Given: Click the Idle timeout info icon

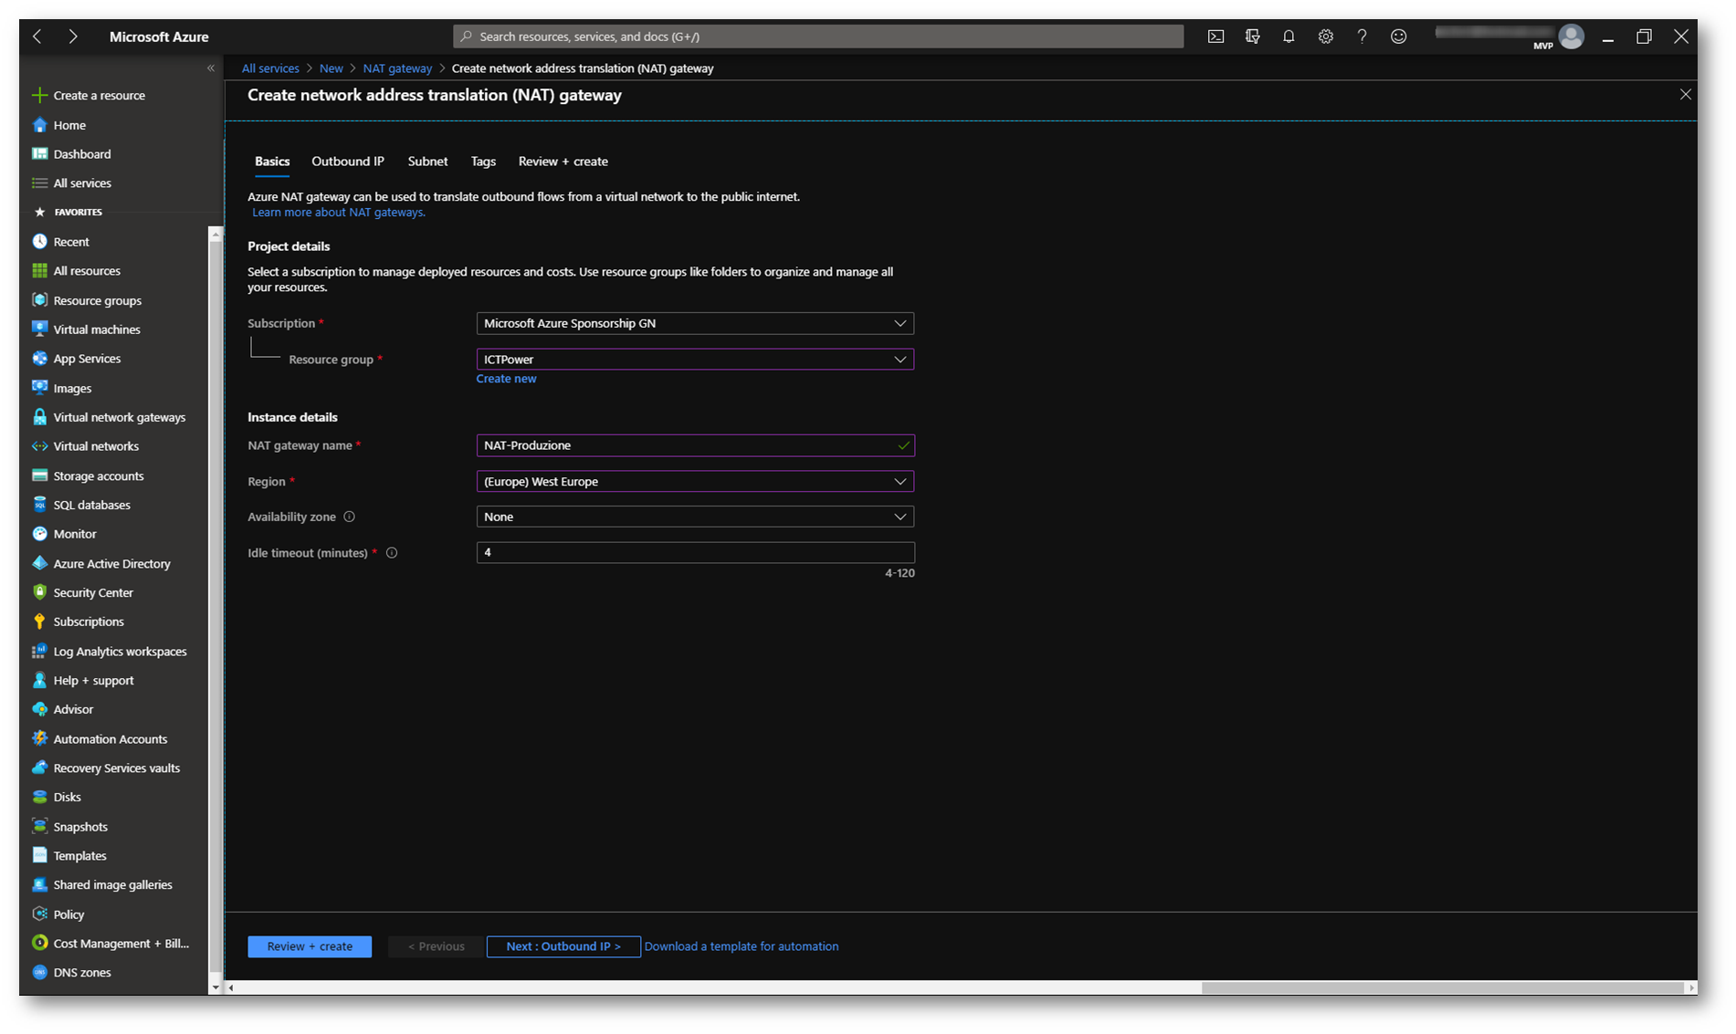Looking at the screenshot, I should (x=392, y=553).
